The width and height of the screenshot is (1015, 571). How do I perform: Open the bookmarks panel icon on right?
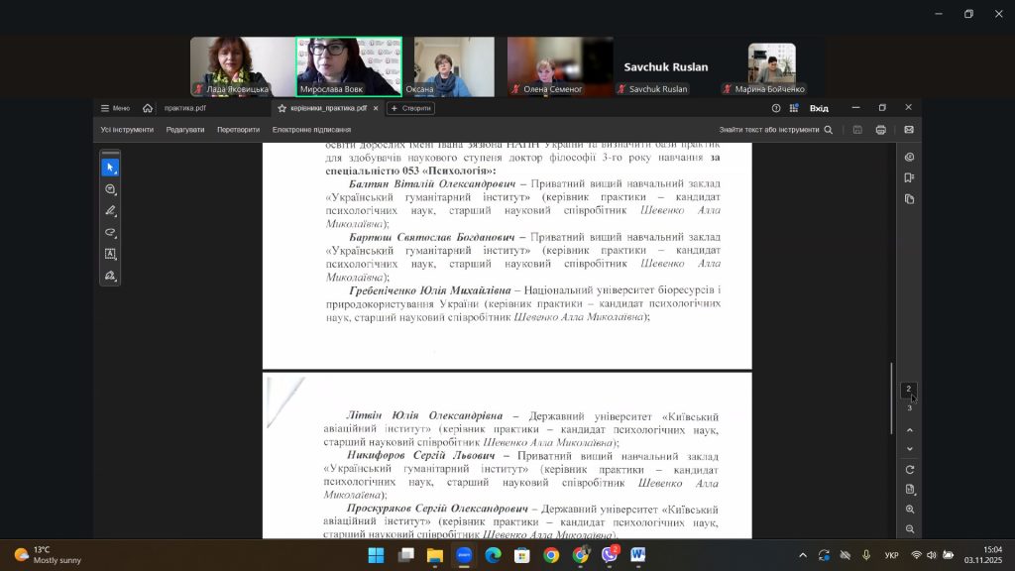click(x=909, y=178)
